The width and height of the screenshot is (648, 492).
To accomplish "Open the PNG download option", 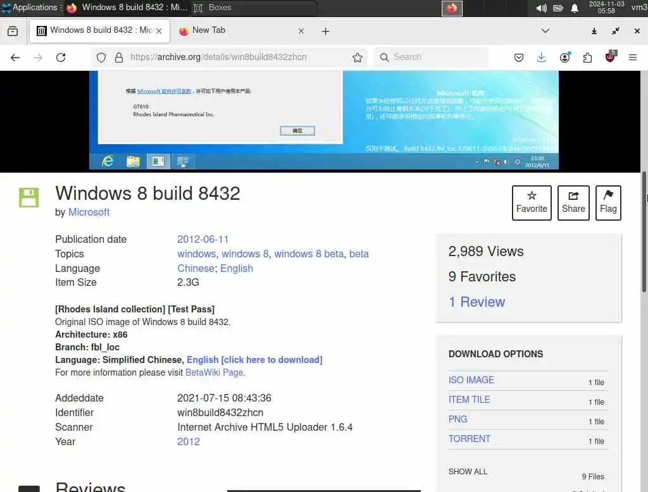I will tap(458, 419).
